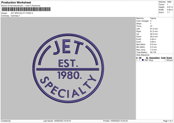This screenshot has width=174, height=123.
Task: Click the Down value '59.4 mm'
Action: [154, 37]
